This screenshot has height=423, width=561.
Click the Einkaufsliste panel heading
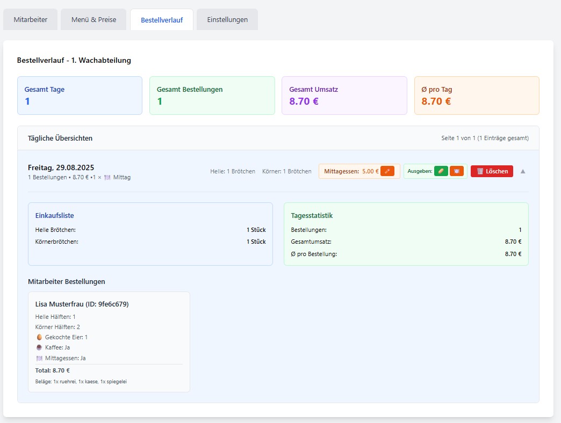pyautogui.click(x=54, y=216)
